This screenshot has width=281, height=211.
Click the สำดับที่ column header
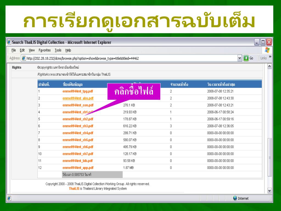pos(44,84)
